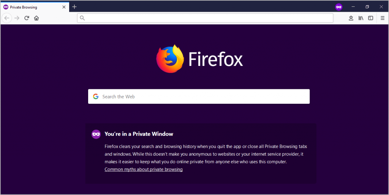389x195 pixels.
Task: Click the large Firefox logo
Action: pyautogui.click(x=170, y=59)
